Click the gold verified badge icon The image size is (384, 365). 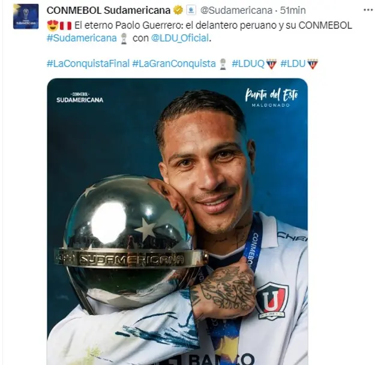178,10
